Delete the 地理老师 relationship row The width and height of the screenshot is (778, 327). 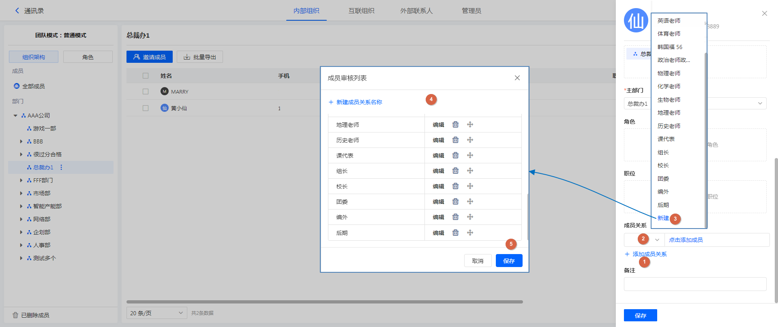(x=455, y=125)
